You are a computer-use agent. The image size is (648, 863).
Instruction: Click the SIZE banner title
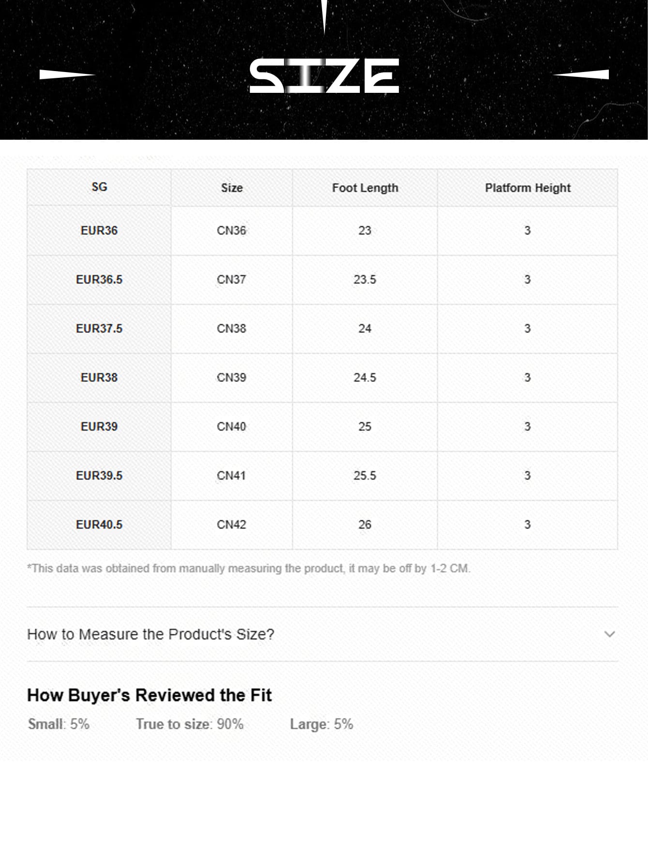click(324, 76)
